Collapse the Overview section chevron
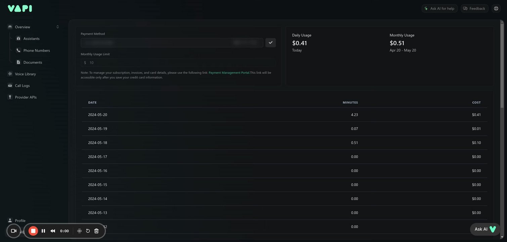This screenshot has width=507, height=242. point(57,27)
